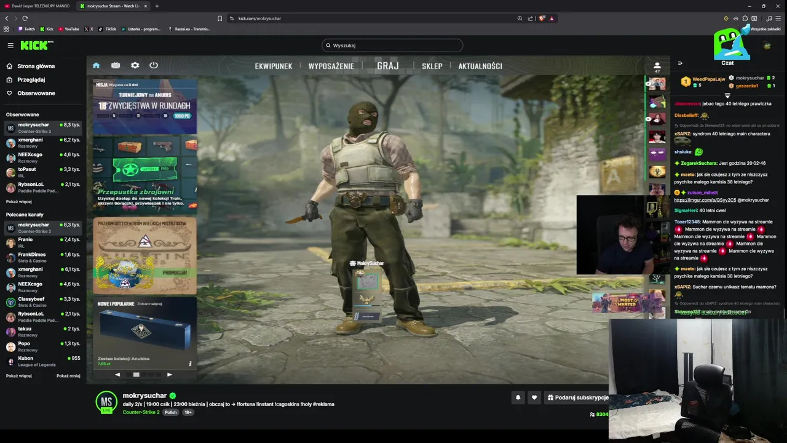Click the Przepustka zbrojowni promo card
Image resolution: width=787 pixels, height=443 pixels.
[144, 174]
